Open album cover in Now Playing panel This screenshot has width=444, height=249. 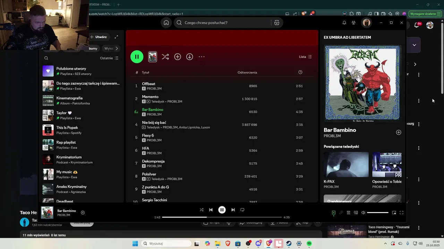point(362,83)
